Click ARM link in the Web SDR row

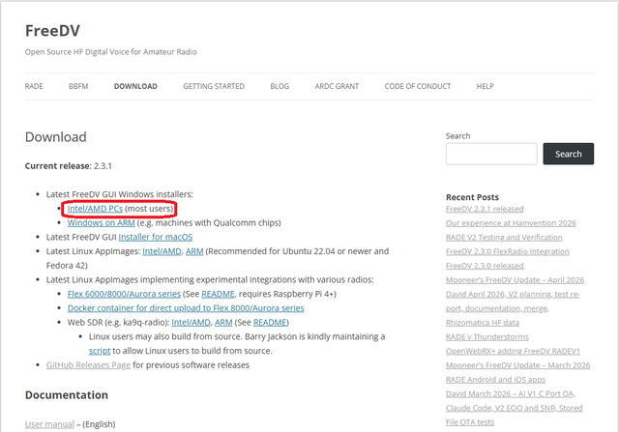[223, 322]
